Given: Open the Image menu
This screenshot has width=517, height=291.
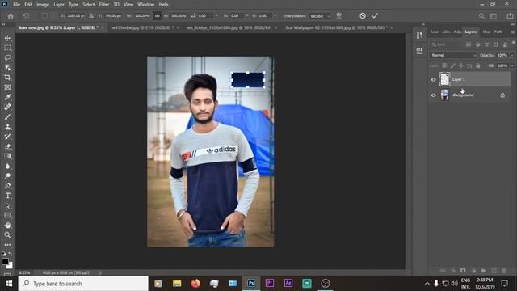Looking at the screenshot, I should point(43,5).
